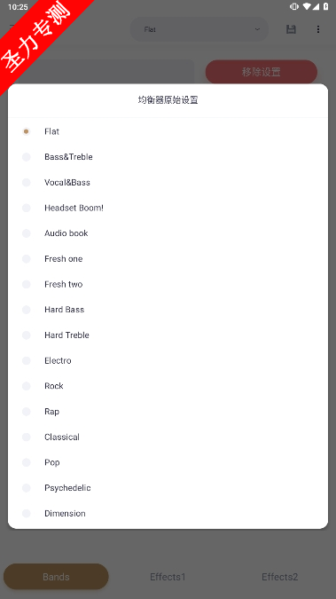Image resolution: width=336 pixels, height=599 pixels.
Task: Open the Effects2 tab
Action: (279, 577)
